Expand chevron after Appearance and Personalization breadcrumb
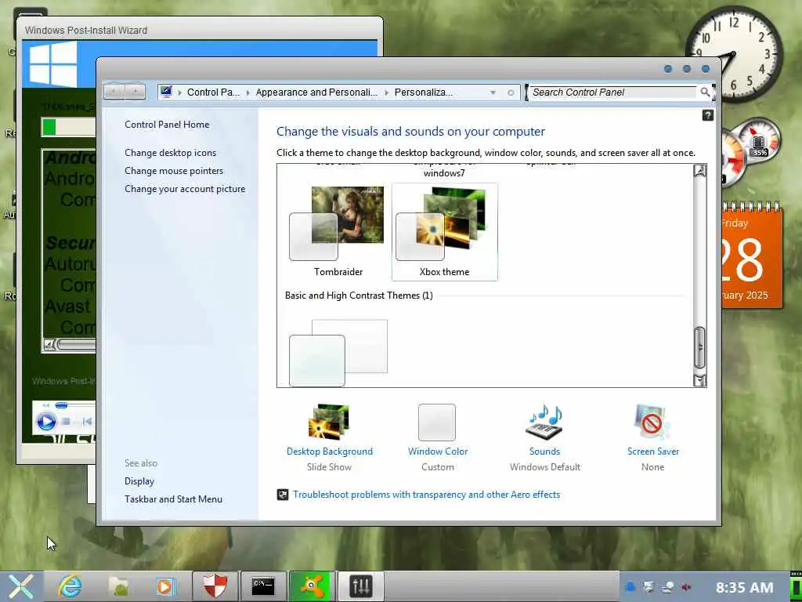This screenshot has width=802, height=602. coord(386,92)
